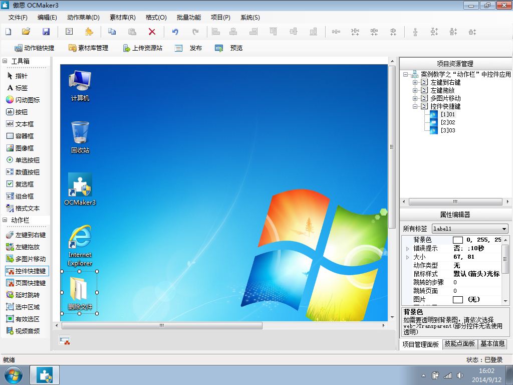The image size is (513, 385).
Task: Expand the 左键拖放 tree node
Action: (415, 90)
